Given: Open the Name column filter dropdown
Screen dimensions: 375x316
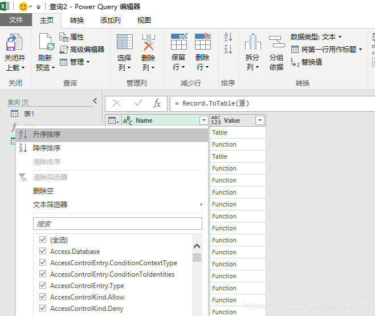Looking at the screenshot, I should pos(204,120).
